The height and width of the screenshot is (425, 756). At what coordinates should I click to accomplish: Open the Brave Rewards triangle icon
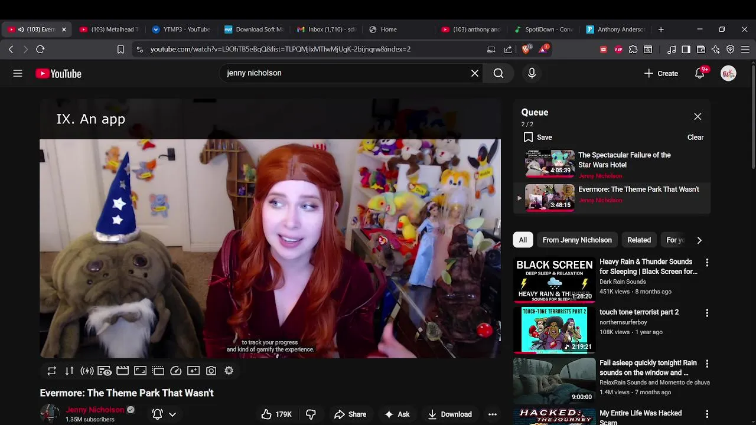click(x=543, y=49)
